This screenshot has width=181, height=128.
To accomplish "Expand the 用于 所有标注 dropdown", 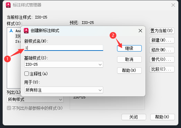I will 64,90.
